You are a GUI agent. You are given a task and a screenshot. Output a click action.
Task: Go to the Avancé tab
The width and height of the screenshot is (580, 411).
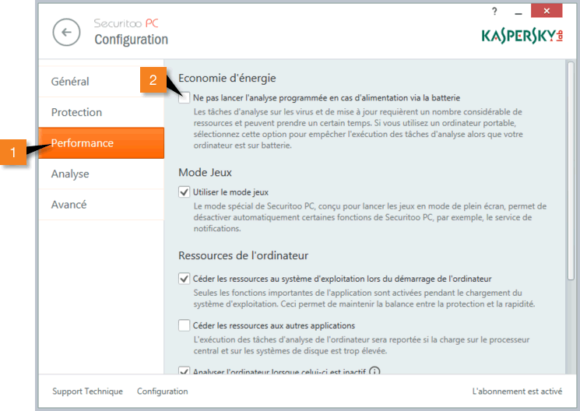click(69, 205)
